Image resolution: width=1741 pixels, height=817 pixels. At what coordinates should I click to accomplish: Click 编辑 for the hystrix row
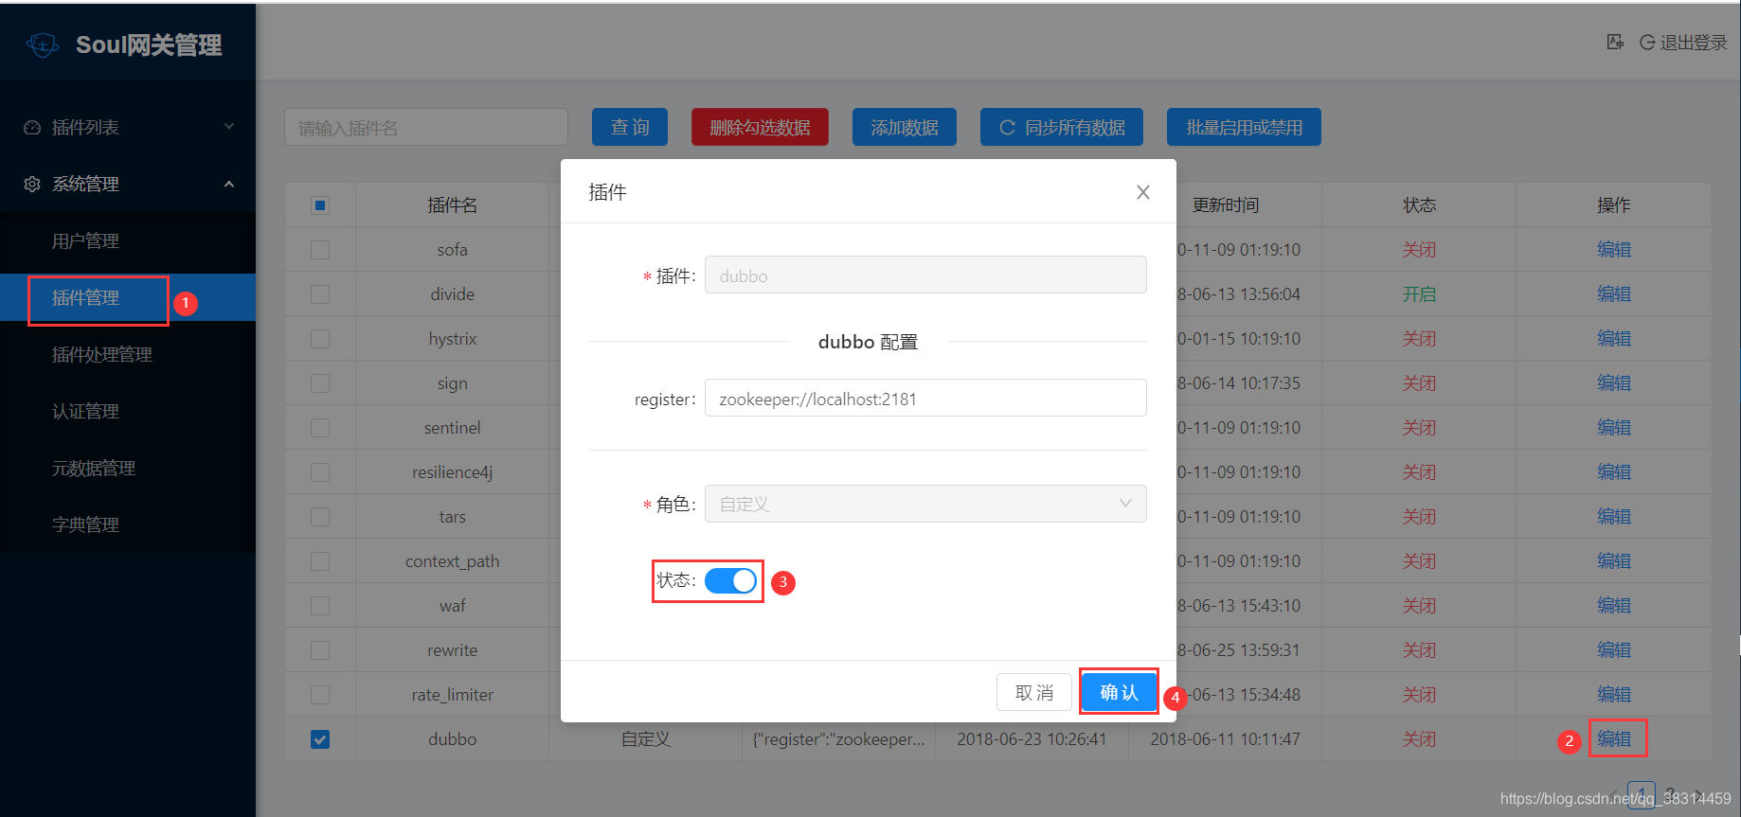(1614, 339)
